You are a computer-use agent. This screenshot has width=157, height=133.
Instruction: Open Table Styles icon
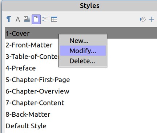[54, 19]
